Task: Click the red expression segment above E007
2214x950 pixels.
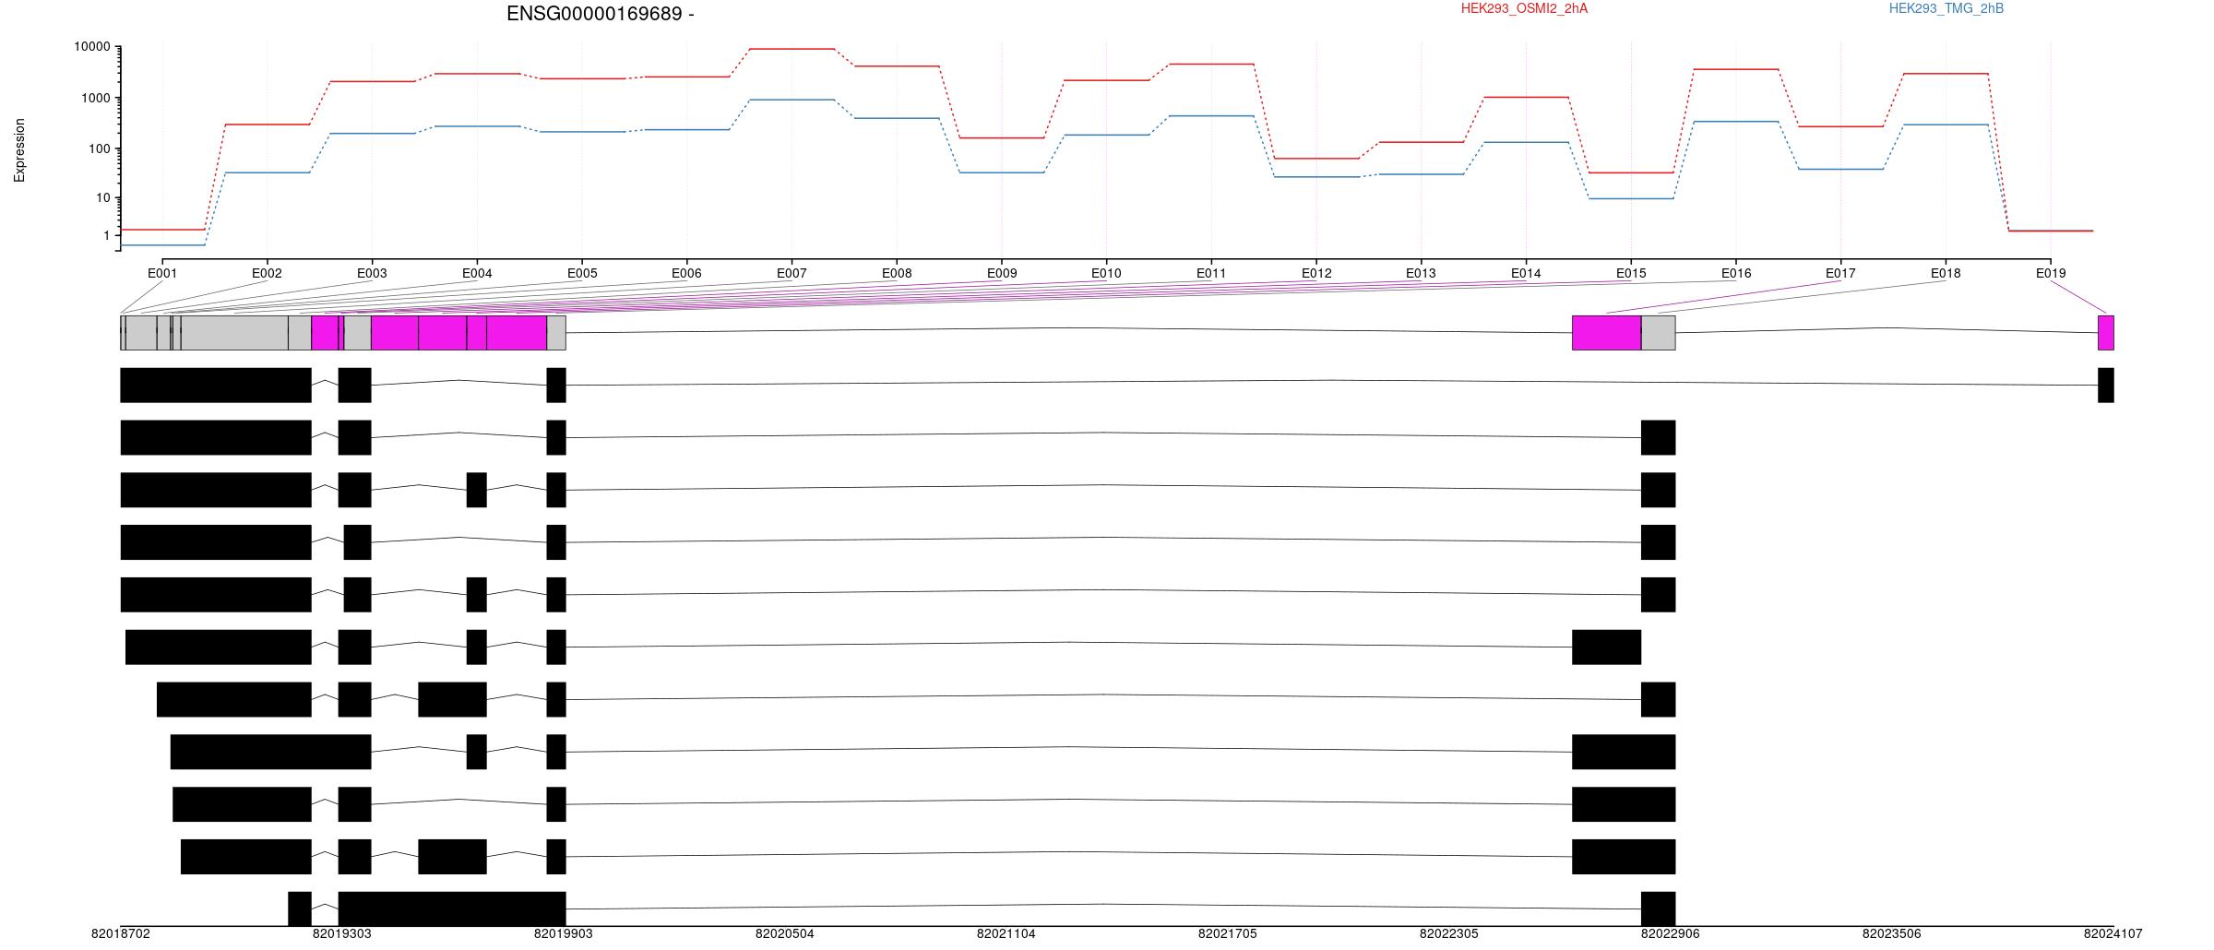Action: click(792, 49)
